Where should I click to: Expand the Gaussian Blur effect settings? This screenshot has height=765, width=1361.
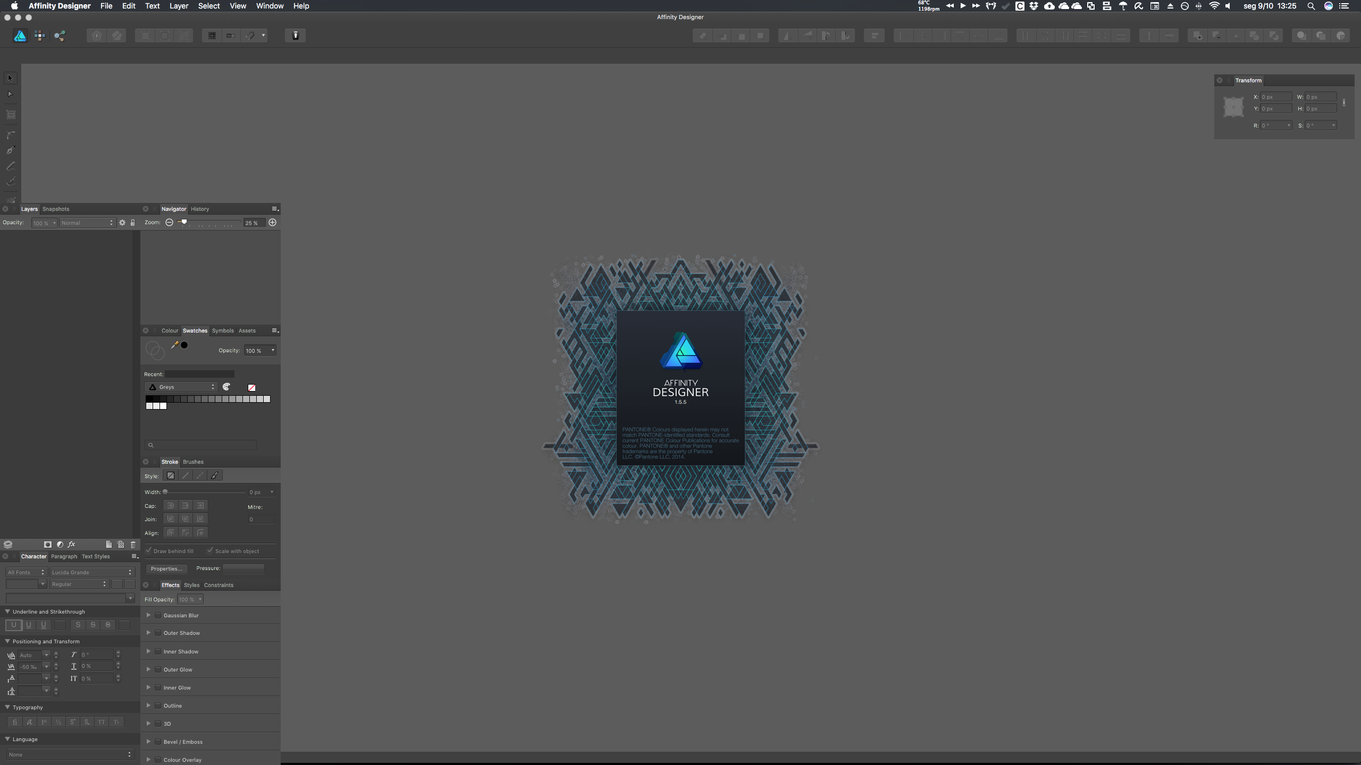148,615
